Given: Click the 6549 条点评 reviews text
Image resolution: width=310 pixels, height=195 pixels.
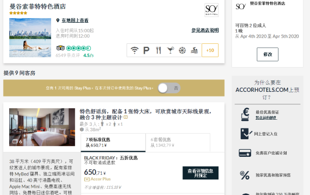Looking at the screenshot, I should tap(68, 55).
